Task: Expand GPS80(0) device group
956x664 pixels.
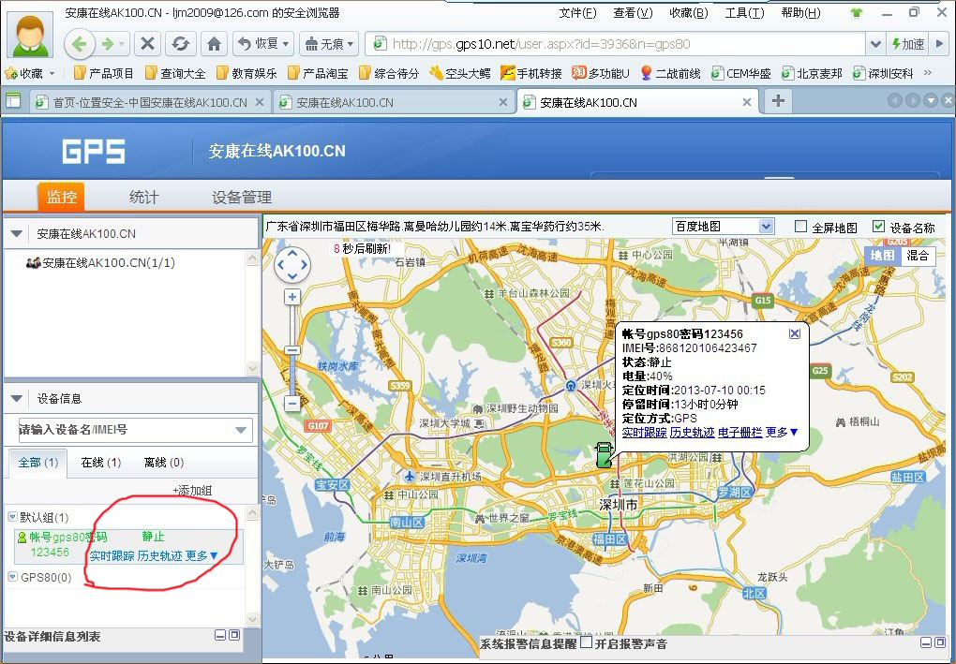Action: [x=12, y=576]
